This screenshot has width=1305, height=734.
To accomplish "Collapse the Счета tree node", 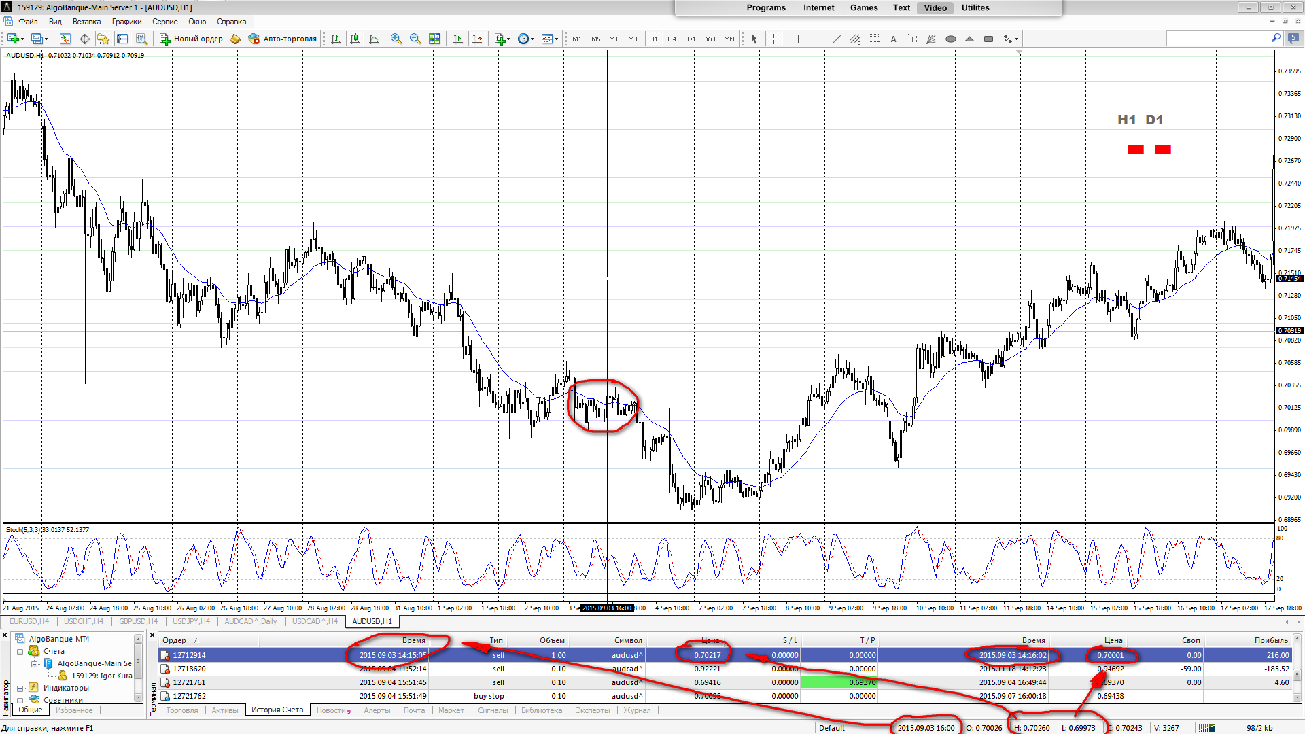I will 20,651.
